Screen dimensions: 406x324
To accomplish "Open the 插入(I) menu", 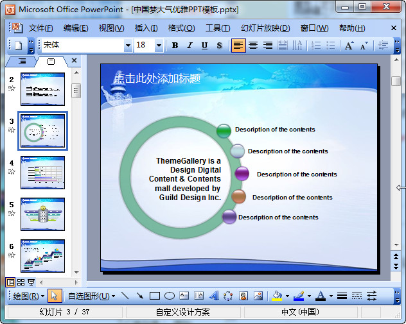I will (146, 28).
